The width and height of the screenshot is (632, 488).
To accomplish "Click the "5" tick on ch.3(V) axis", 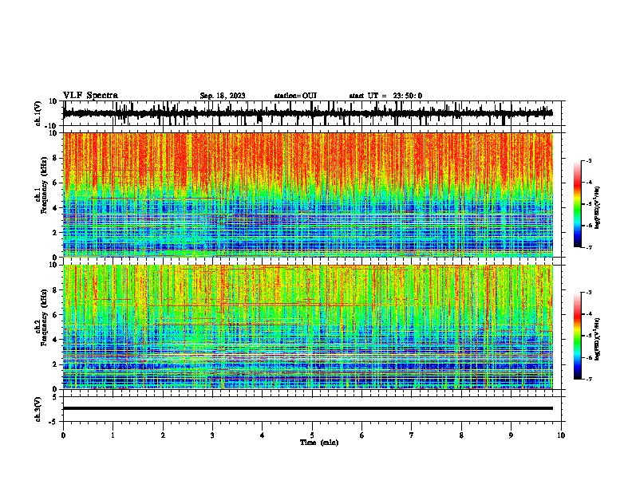I will (x=55, y=397).
